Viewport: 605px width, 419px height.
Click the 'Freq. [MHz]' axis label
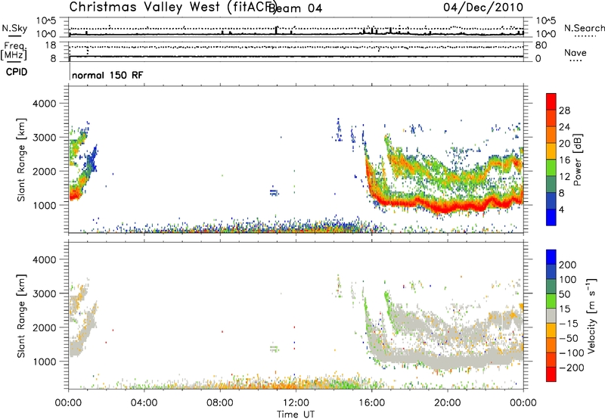pos(15,51)
